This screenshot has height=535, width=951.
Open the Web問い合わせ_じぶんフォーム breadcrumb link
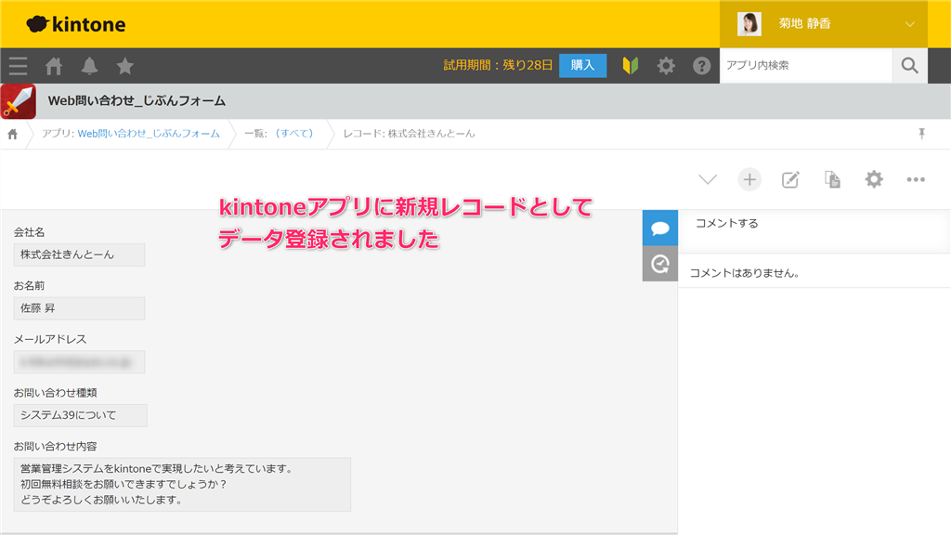[x=149, y=134]
